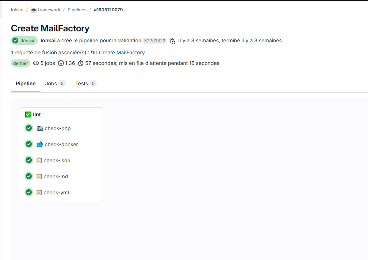Viewport: 368px width, 260px height.
Task: Click the dernier badge
Action: tap(20, 63)
